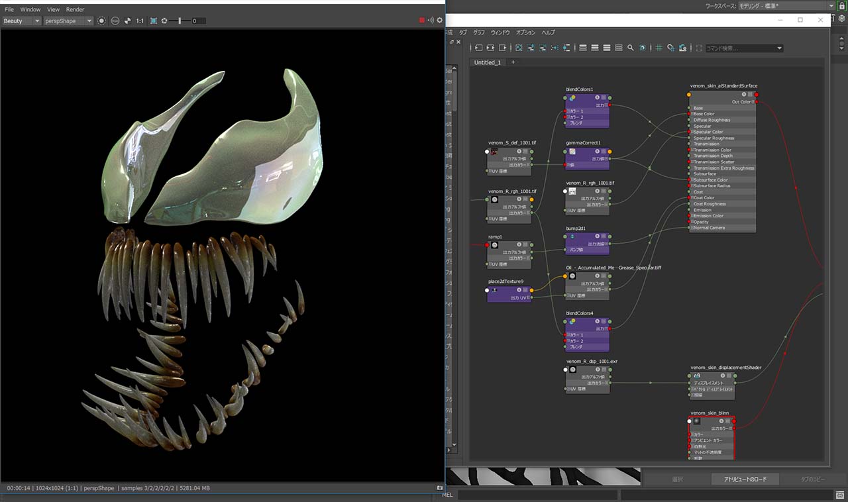Stop the render with the red square
The width and height of the screenshot is (848, 502).
point(422,21)
